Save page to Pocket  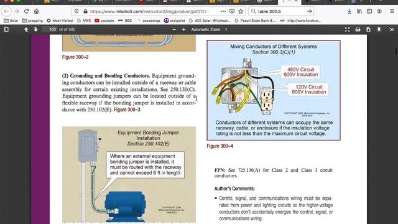[232, 11]
